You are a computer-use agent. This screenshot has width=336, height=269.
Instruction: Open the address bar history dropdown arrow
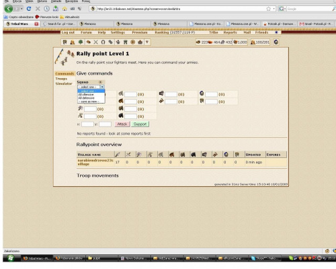pyautogui.click(x=274, y=9)
